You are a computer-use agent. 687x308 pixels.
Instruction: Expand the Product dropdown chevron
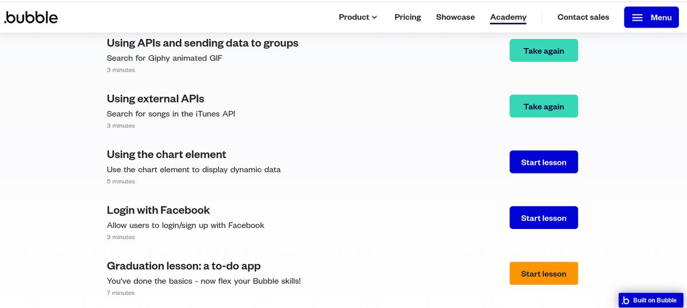(374, 17)
